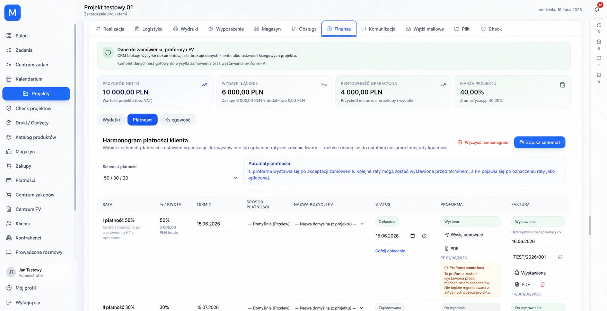Open the message icon showing 1
Screen dimensions: 607x311
pyautogui.click(x=599, y=58)
